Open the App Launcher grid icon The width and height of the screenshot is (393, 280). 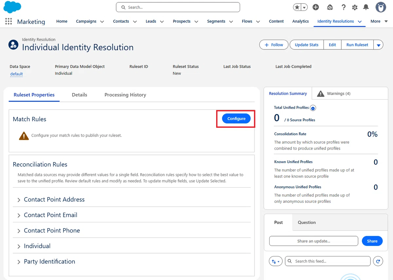click(x=9, y=21)
